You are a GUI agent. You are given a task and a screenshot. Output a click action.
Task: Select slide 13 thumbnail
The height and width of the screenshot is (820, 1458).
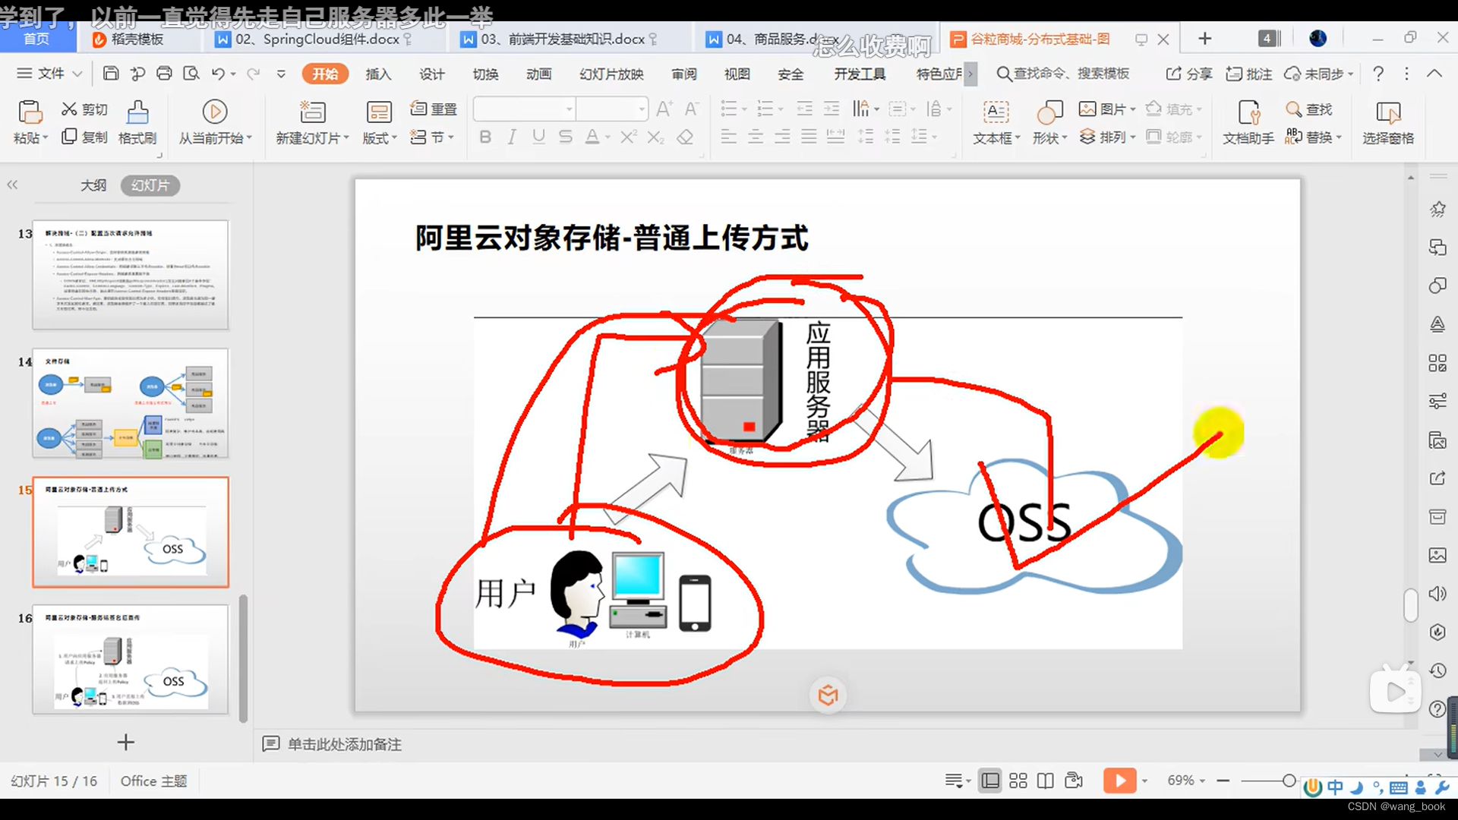[x=131, y=275]
